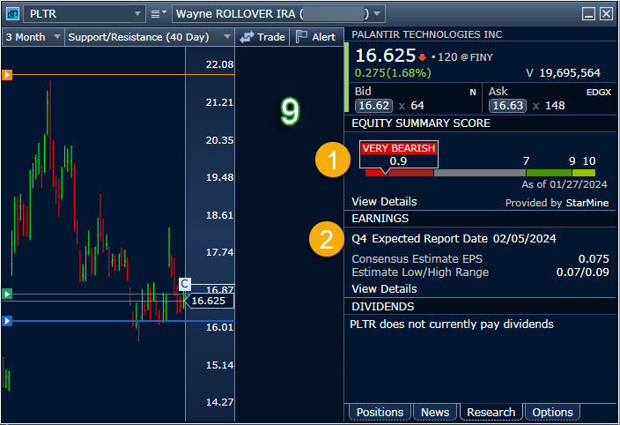Click the Active Trader Pro icon beside PLTR
The height and width of the screenshot is (425, 620).
(x=13, y=14)
